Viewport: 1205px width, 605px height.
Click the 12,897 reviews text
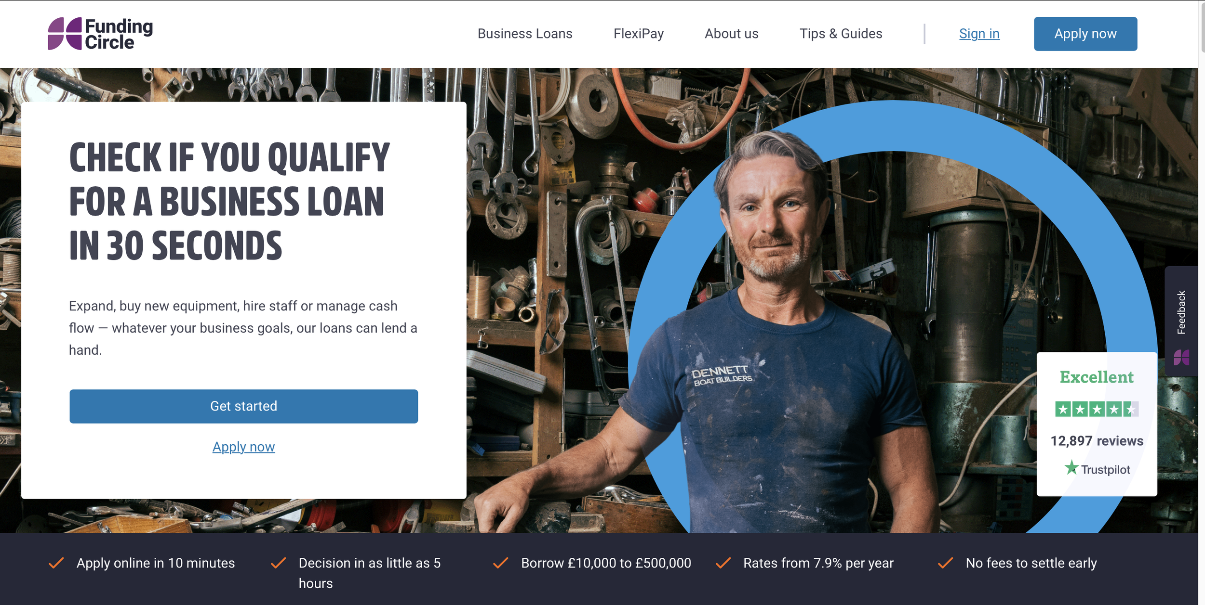tap(1097, 440)
